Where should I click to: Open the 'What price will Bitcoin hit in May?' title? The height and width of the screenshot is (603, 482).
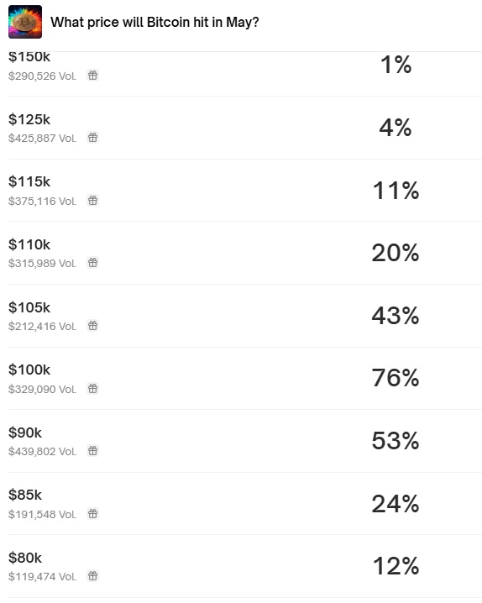pyautogui.click(x=155, y=23)
